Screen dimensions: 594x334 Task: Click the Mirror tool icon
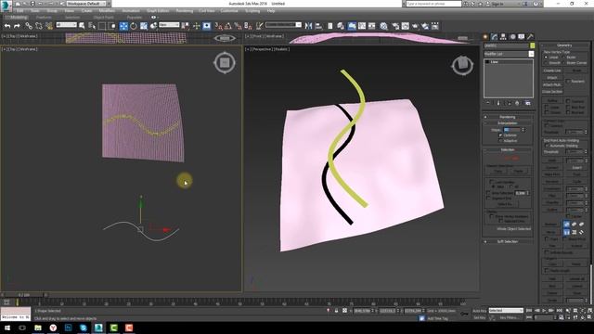[308, 26]
